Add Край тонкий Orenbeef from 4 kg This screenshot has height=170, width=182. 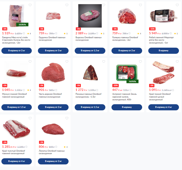[164, 107]
